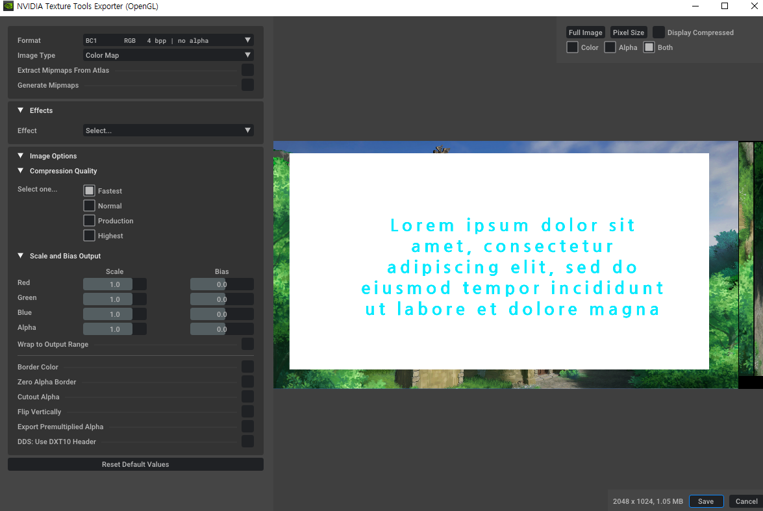763x511 pixels.
Task: Click the image size text 2048 x 1024, 1.05 MB
Action: click(647, 501)
